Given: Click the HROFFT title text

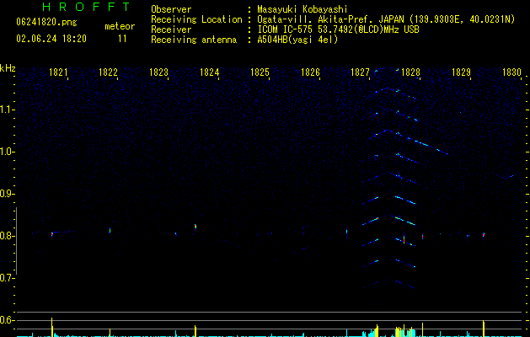Looking at the screenshot, I should click(x=86, y=7).
